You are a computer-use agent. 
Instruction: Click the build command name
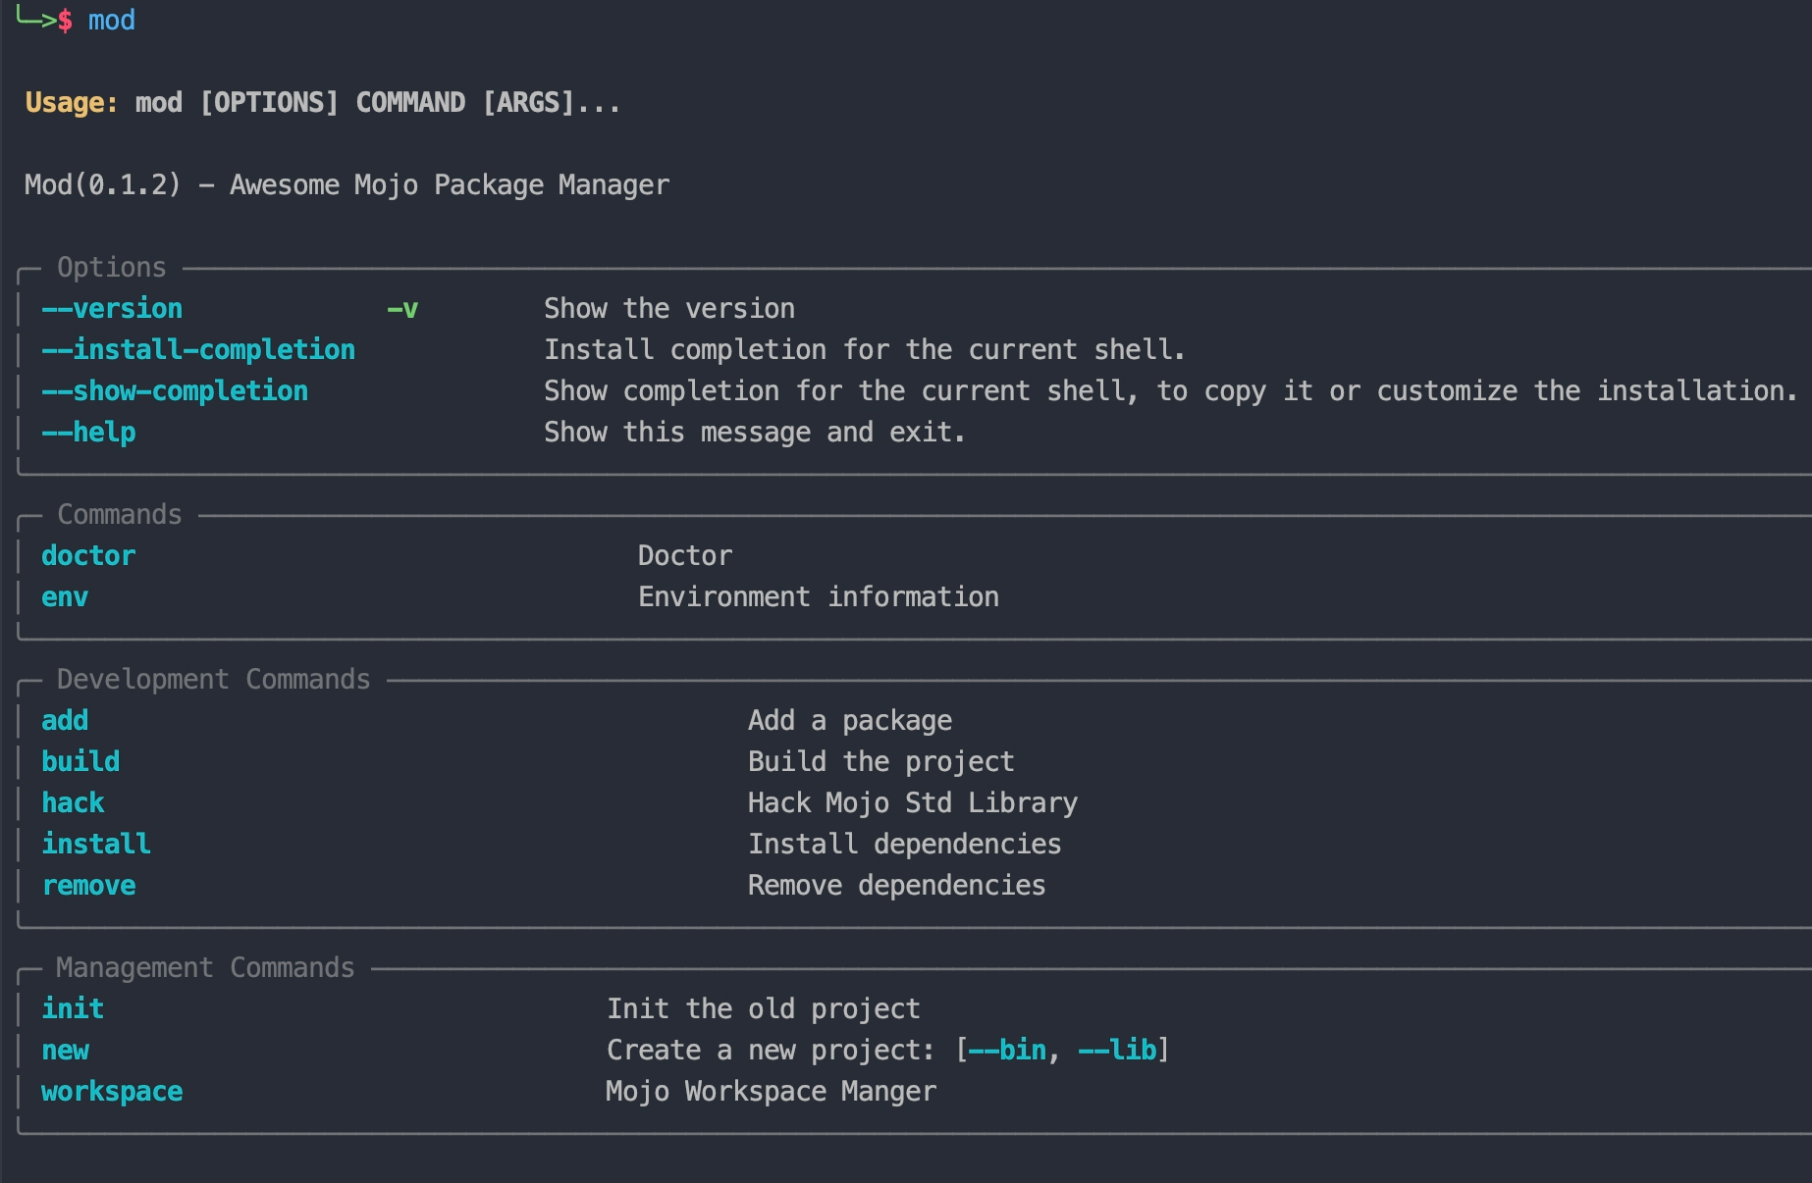[80, 762]
